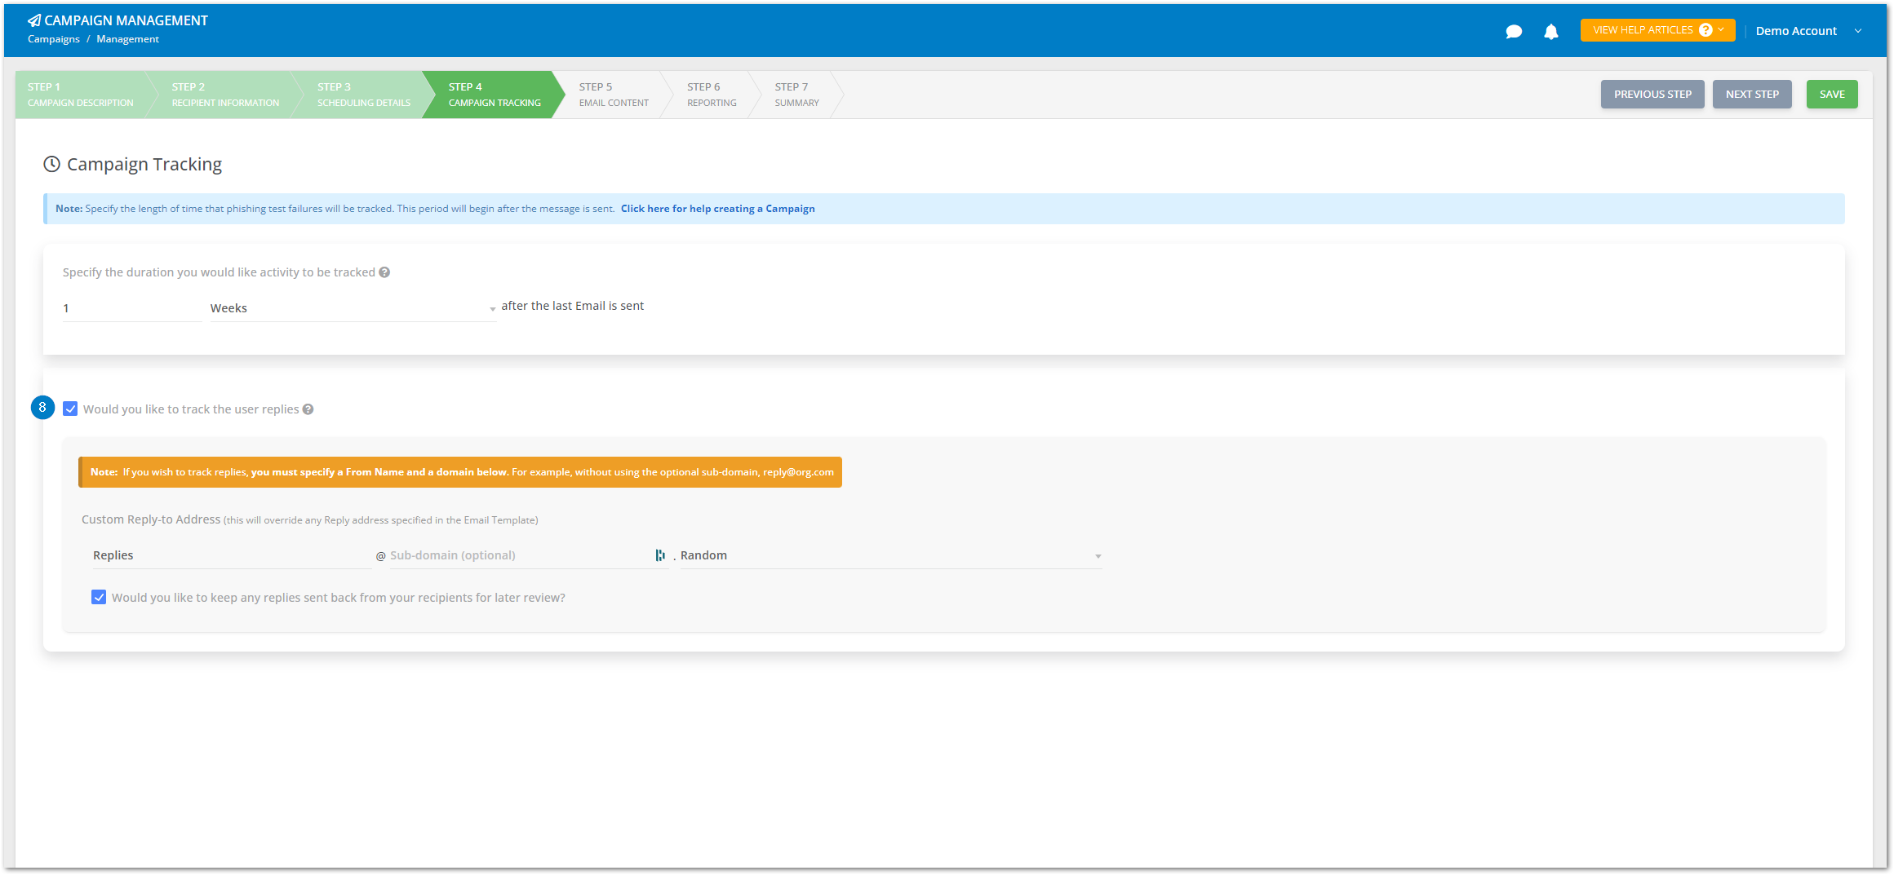Open the Campaigns breadcrumb link
The image size is (1894, 875).
(x=54, y=39)
